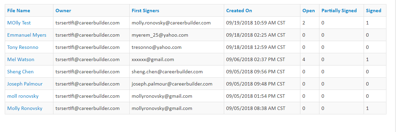This screenshot has height=132, width=399.
Task: Sort table by Owner column header
Action: (x=63, y=11)
